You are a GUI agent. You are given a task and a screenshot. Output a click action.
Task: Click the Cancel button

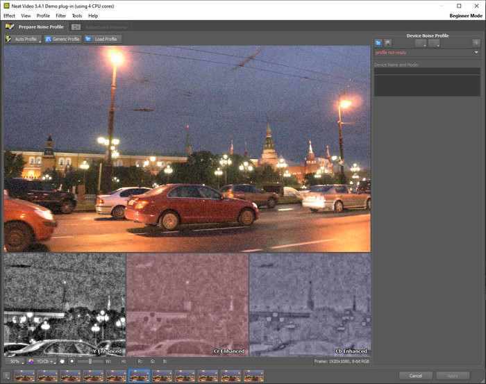pyautogui.click(x=416, y=376)
